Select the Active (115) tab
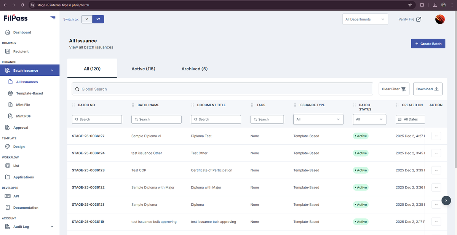Viewport: 457px width, 235px height. click(143, 69)
